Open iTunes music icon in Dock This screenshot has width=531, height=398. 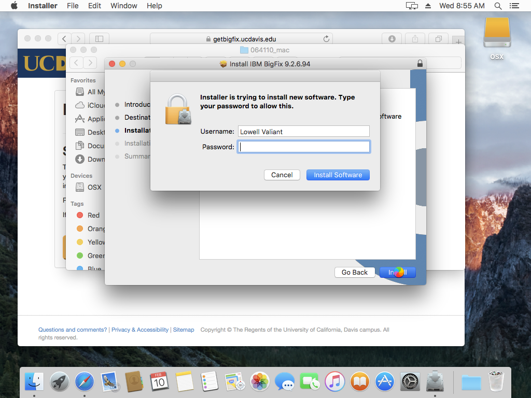point(334,381)
